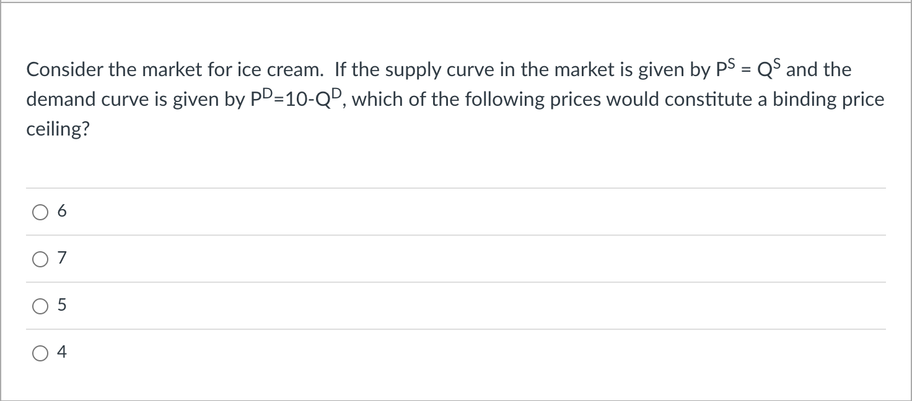Screen dimensions: 912x401
Task: Select the radio button for answer 4
Action: (x=40, y=353)
